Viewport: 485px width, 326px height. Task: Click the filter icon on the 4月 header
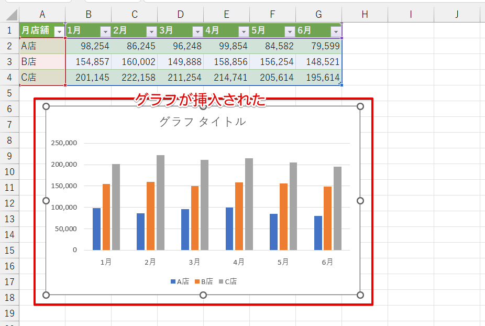point(244,30)
